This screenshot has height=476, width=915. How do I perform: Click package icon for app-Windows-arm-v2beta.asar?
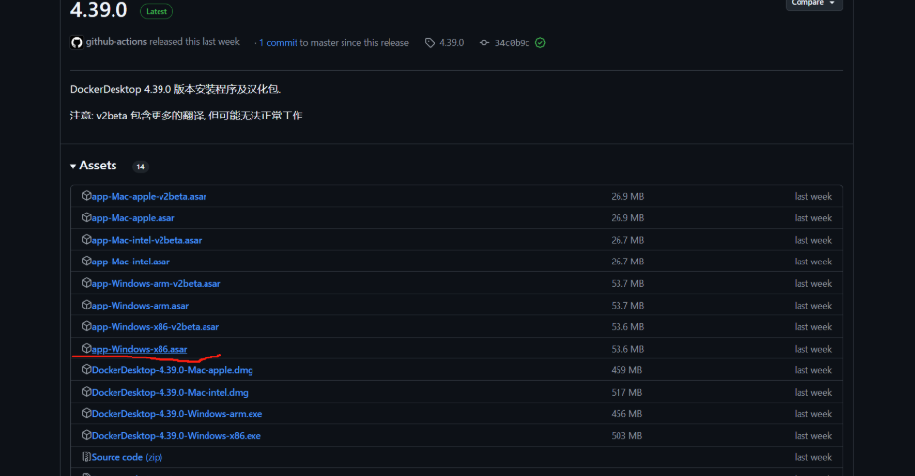(x=86, y=283)
